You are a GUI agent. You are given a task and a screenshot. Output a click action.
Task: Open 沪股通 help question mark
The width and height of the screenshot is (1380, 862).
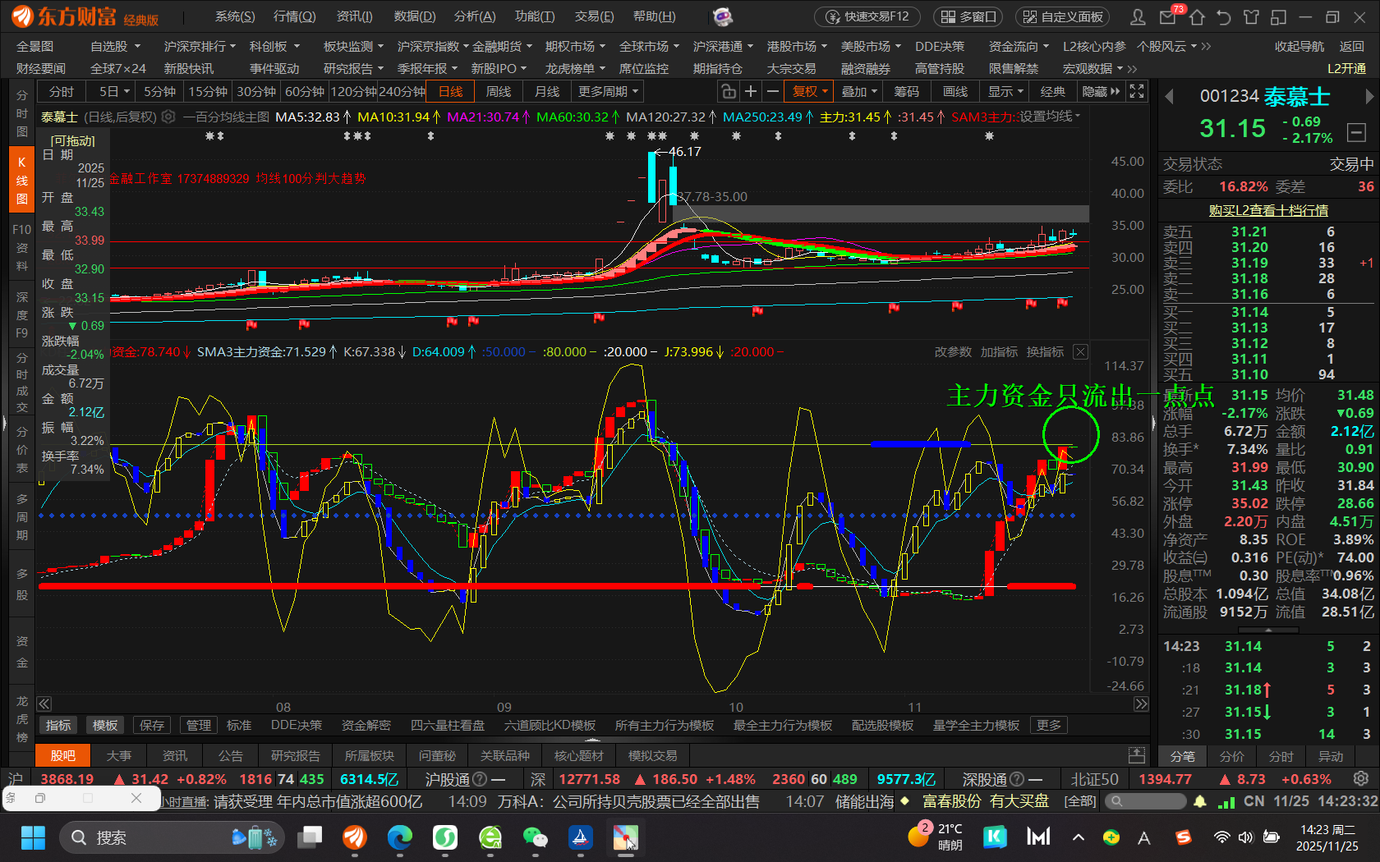[x=481, y=779]
